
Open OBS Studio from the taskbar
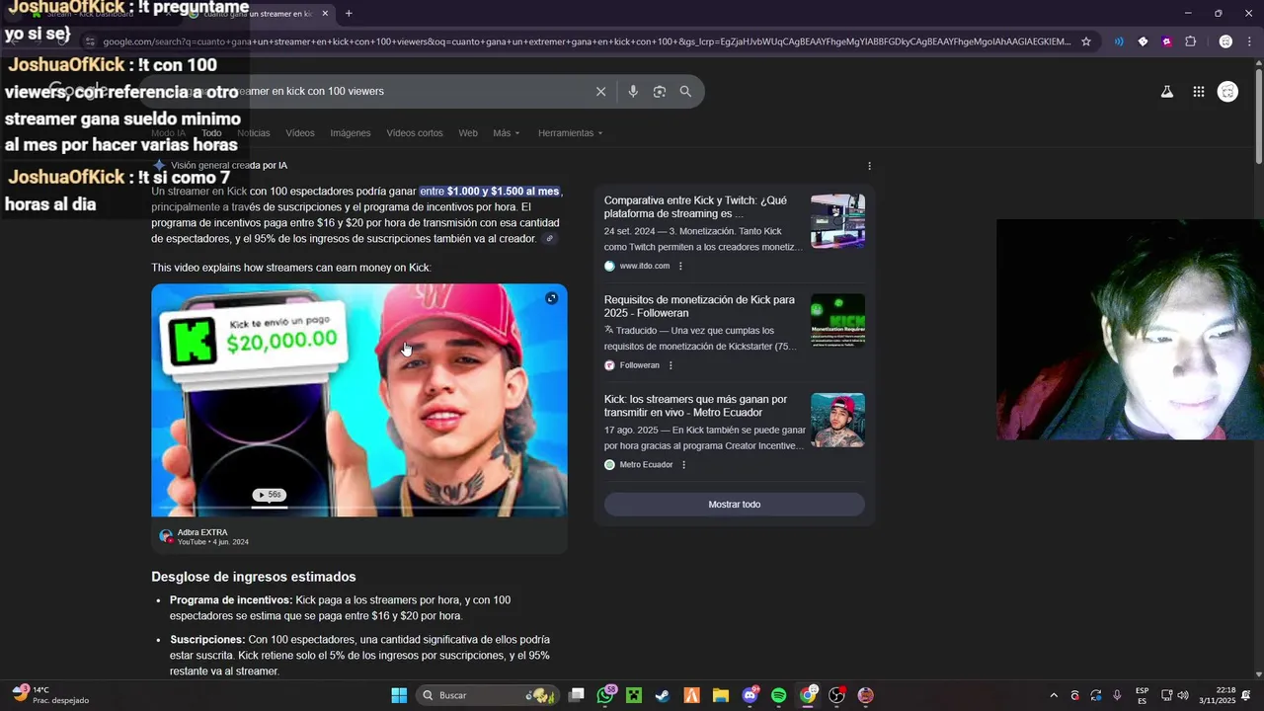pos(836,695)
